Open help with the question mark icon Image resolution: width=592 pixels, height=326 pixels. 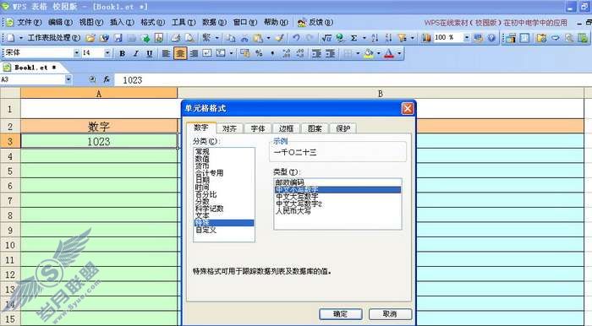point(491,38)
